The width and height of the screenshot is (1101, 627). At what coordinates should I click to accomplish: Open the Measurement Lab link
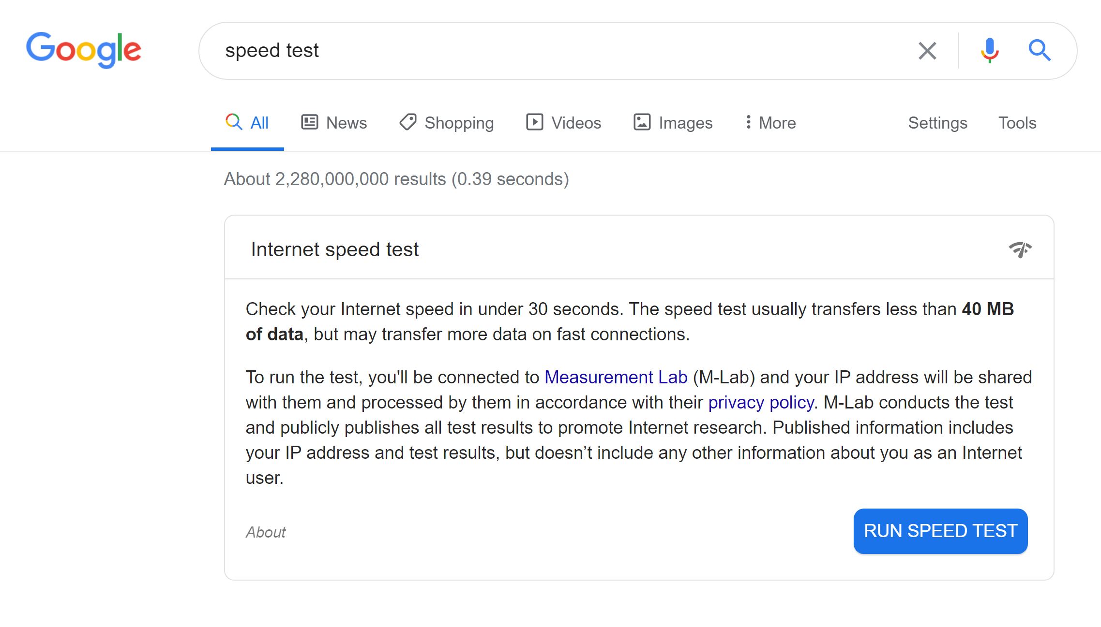[x=616, y=377]
